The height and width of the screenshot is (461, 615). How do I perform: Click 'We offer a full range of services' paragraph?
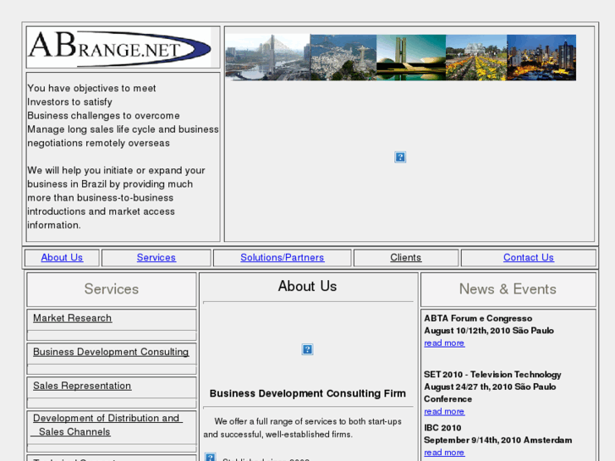pos(302,428)
